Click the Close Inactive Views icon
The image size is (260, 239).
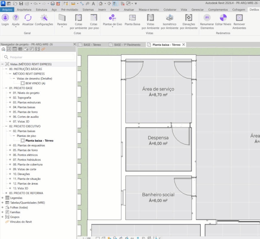(123, 4)
